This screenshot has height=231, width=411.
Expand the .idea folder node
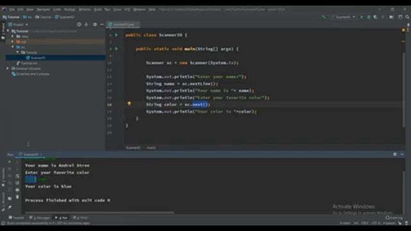pos(13,37)
